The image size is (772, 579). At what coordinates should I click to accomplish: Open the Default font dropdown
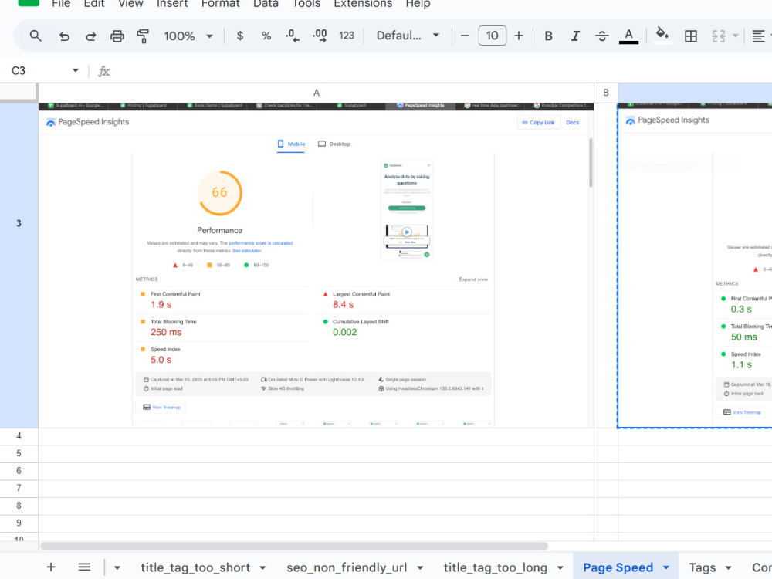pyautogui.click(x=408, y=36)
